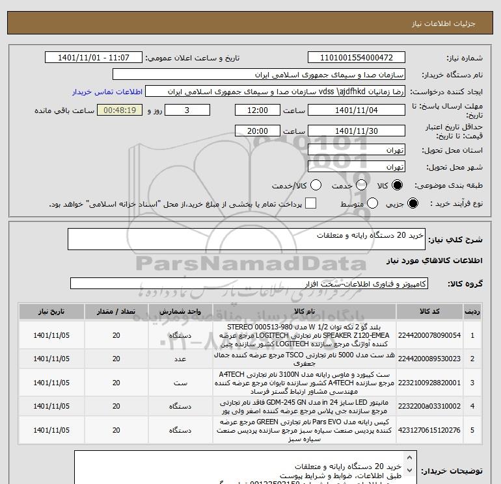Viewport: 501px width, 484px height.
Task: Select the کالا/خدمت radio button
Action: pyautogui.click(x=316, y=185)
